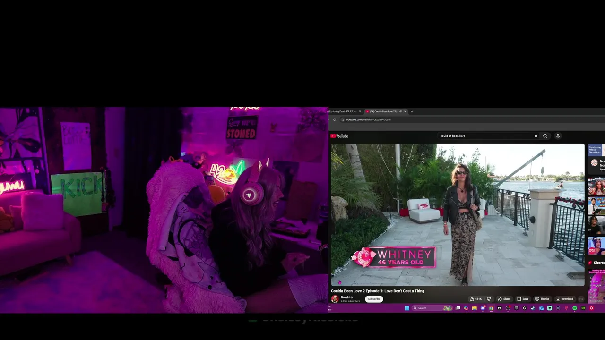The width and height of the screenshot is (605, 340).
Task: Open Steam from the taskbar
Action: click(533, 308)
